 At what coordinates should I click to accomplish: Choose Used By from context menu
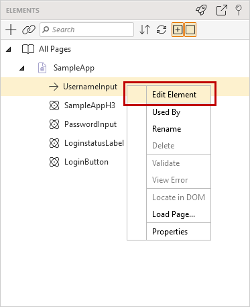[166, 112]
